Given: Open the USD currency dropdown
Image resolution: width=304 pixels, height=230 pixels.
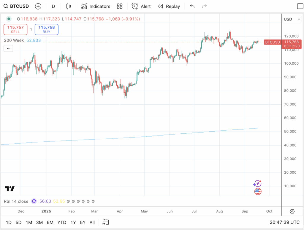Looking at the screenshot, I should (292, 19).
